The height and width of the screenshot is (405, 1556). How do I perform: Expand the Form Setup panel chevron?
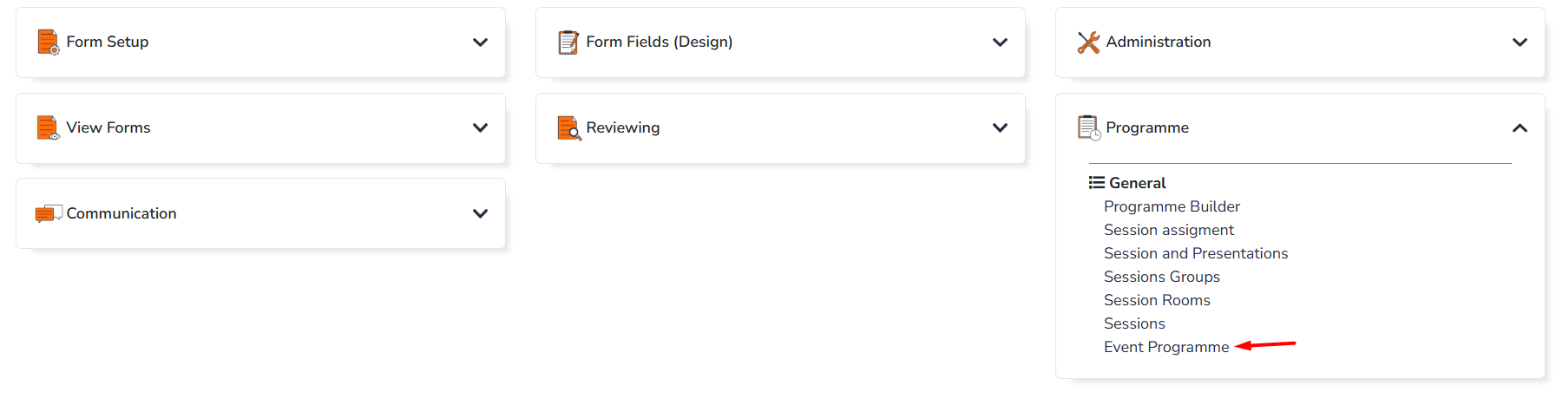(x=480, y=42)
